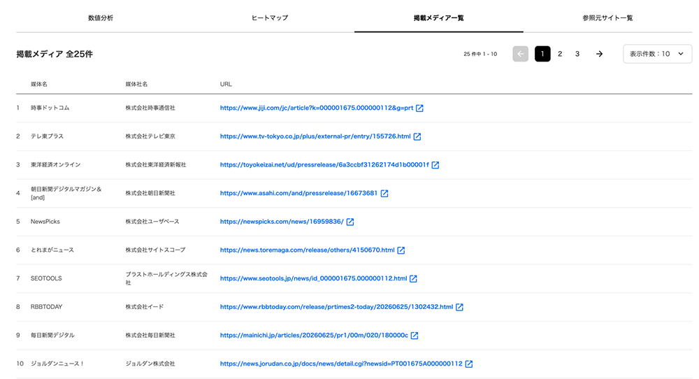Select pagination page 1
This screenshot has height=379, width=699.
542,54
